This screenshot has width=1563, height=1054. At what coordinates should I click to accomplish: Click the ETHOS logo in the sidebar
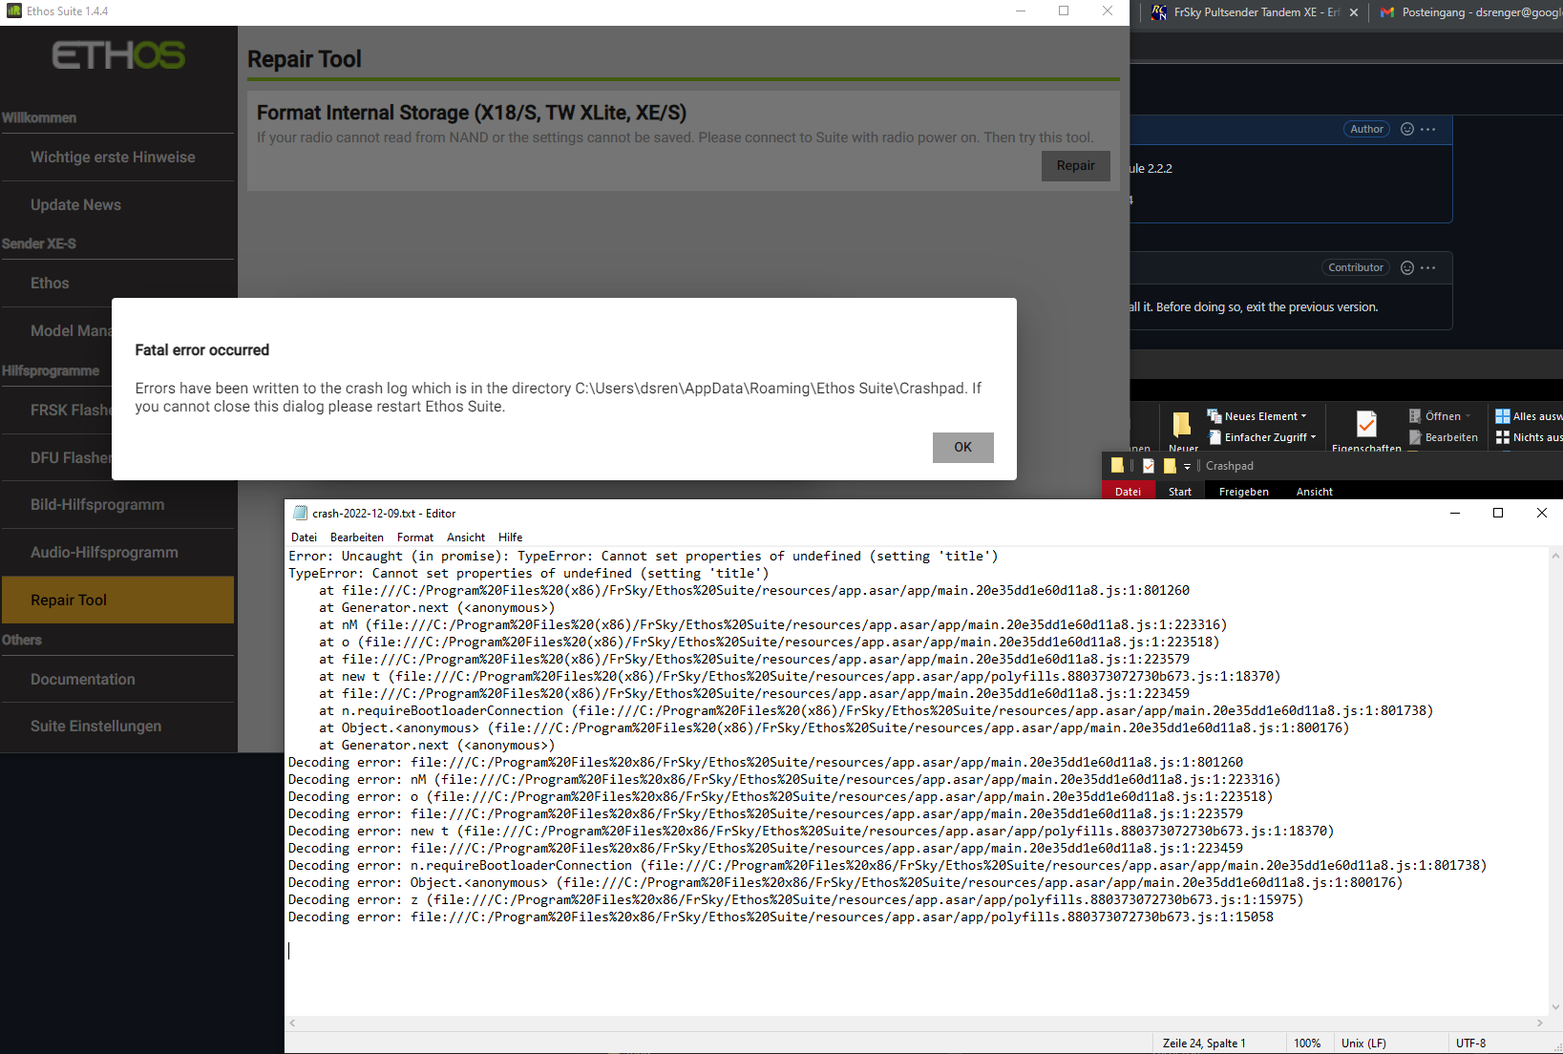pyautogui.click(x=117, y=54)
